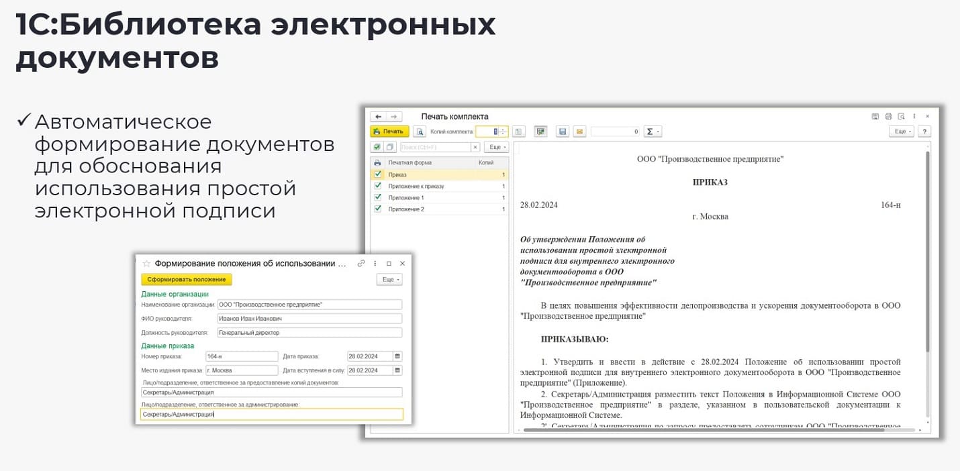Open Еще menu in the positioning dialog
Viewport: 960px width, 471px height.
[x=389, y=280]
